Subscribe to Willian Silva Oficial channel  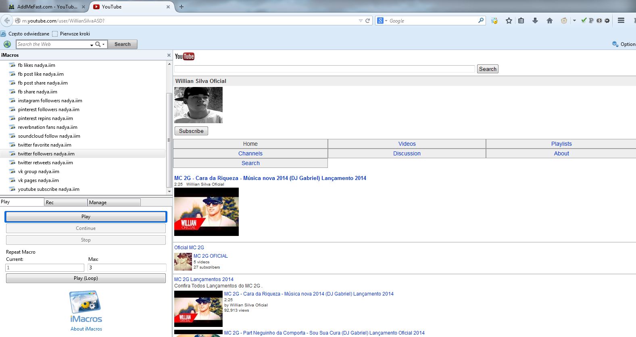click(191, 131)
